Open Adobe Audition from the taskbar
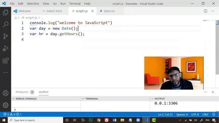 click(91, 120)
